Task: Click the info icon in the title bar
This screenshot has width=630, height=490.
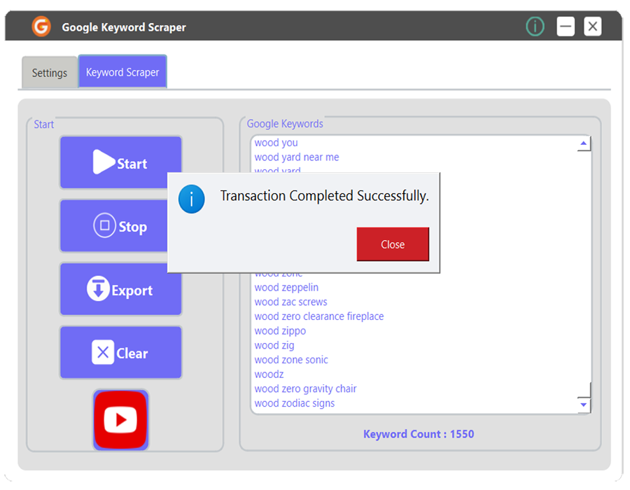Action: coord(534,26)
